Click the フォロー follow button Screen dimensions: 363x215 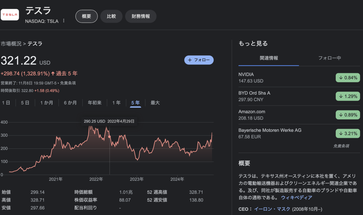[199, 60]
